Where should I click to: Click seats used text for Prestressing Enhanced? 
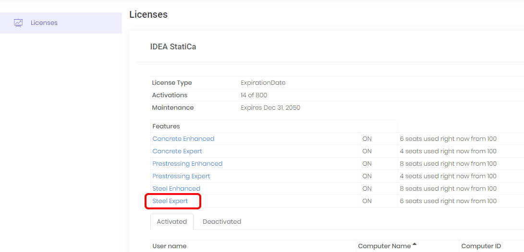pos(448,164)
